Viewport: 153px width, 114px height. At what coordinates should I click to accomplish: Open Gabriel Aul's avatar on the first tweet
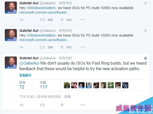[x=11, y=7]
